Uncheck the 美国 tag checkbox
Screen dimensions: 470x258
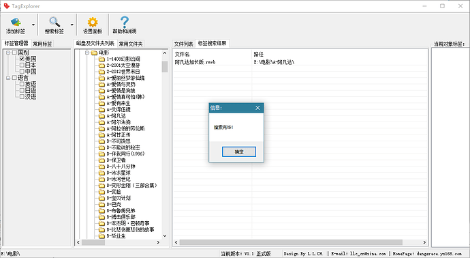(22, 59)
